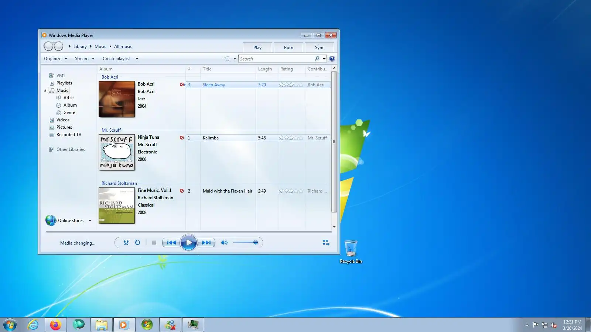The image size is (591, 332).
Task: Click the star rating for Kalimba
Action: pyautogui.click(x=291, y=138)
